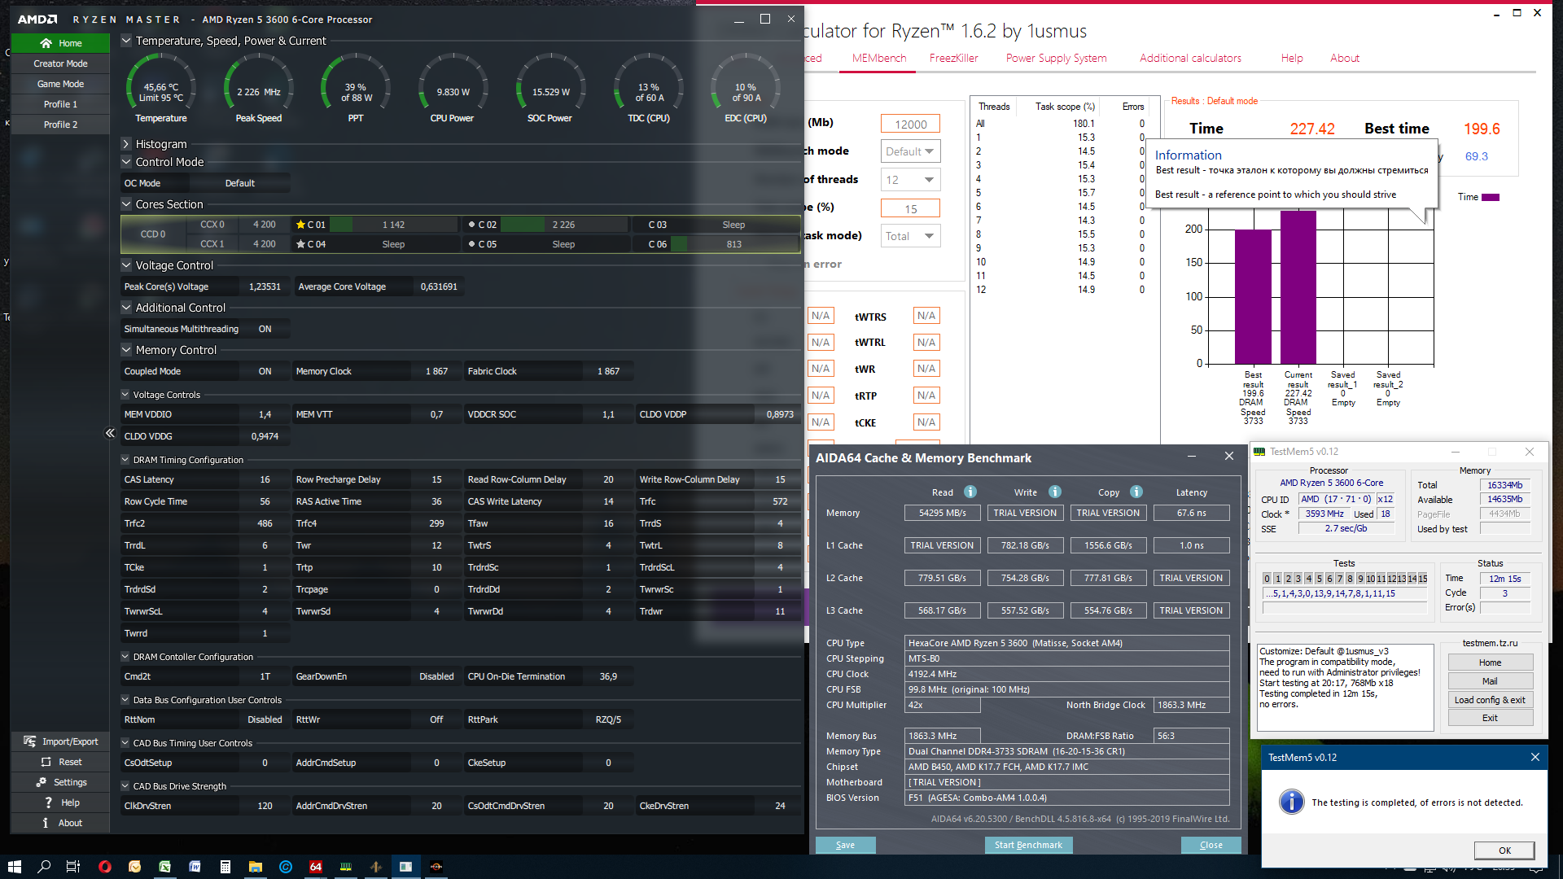1563x879 pixels.
Task: Open the Default bench mode dropdown
Action: click(910, 151)
